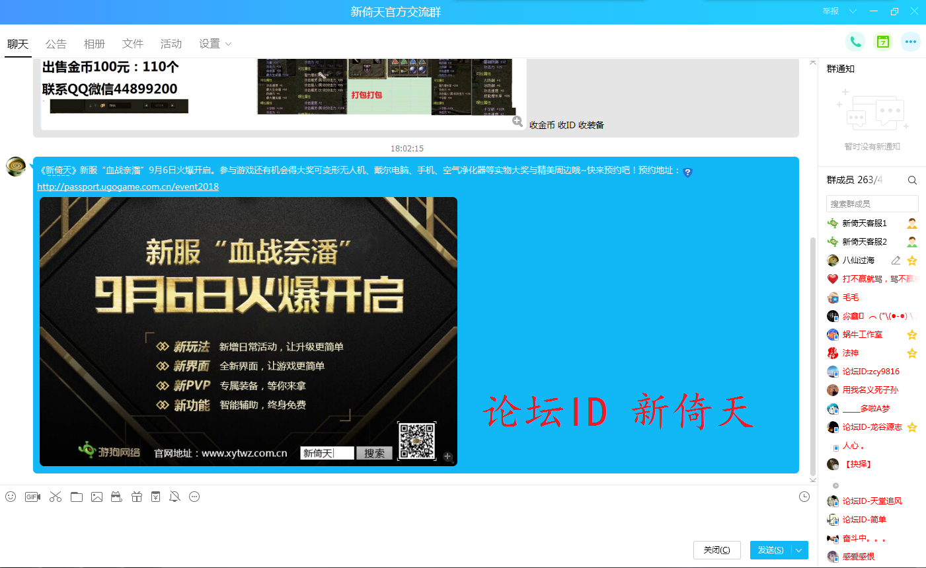Open the 设置 tab
The width and height of the screenshot is (926, 568).
click(210, 44)
